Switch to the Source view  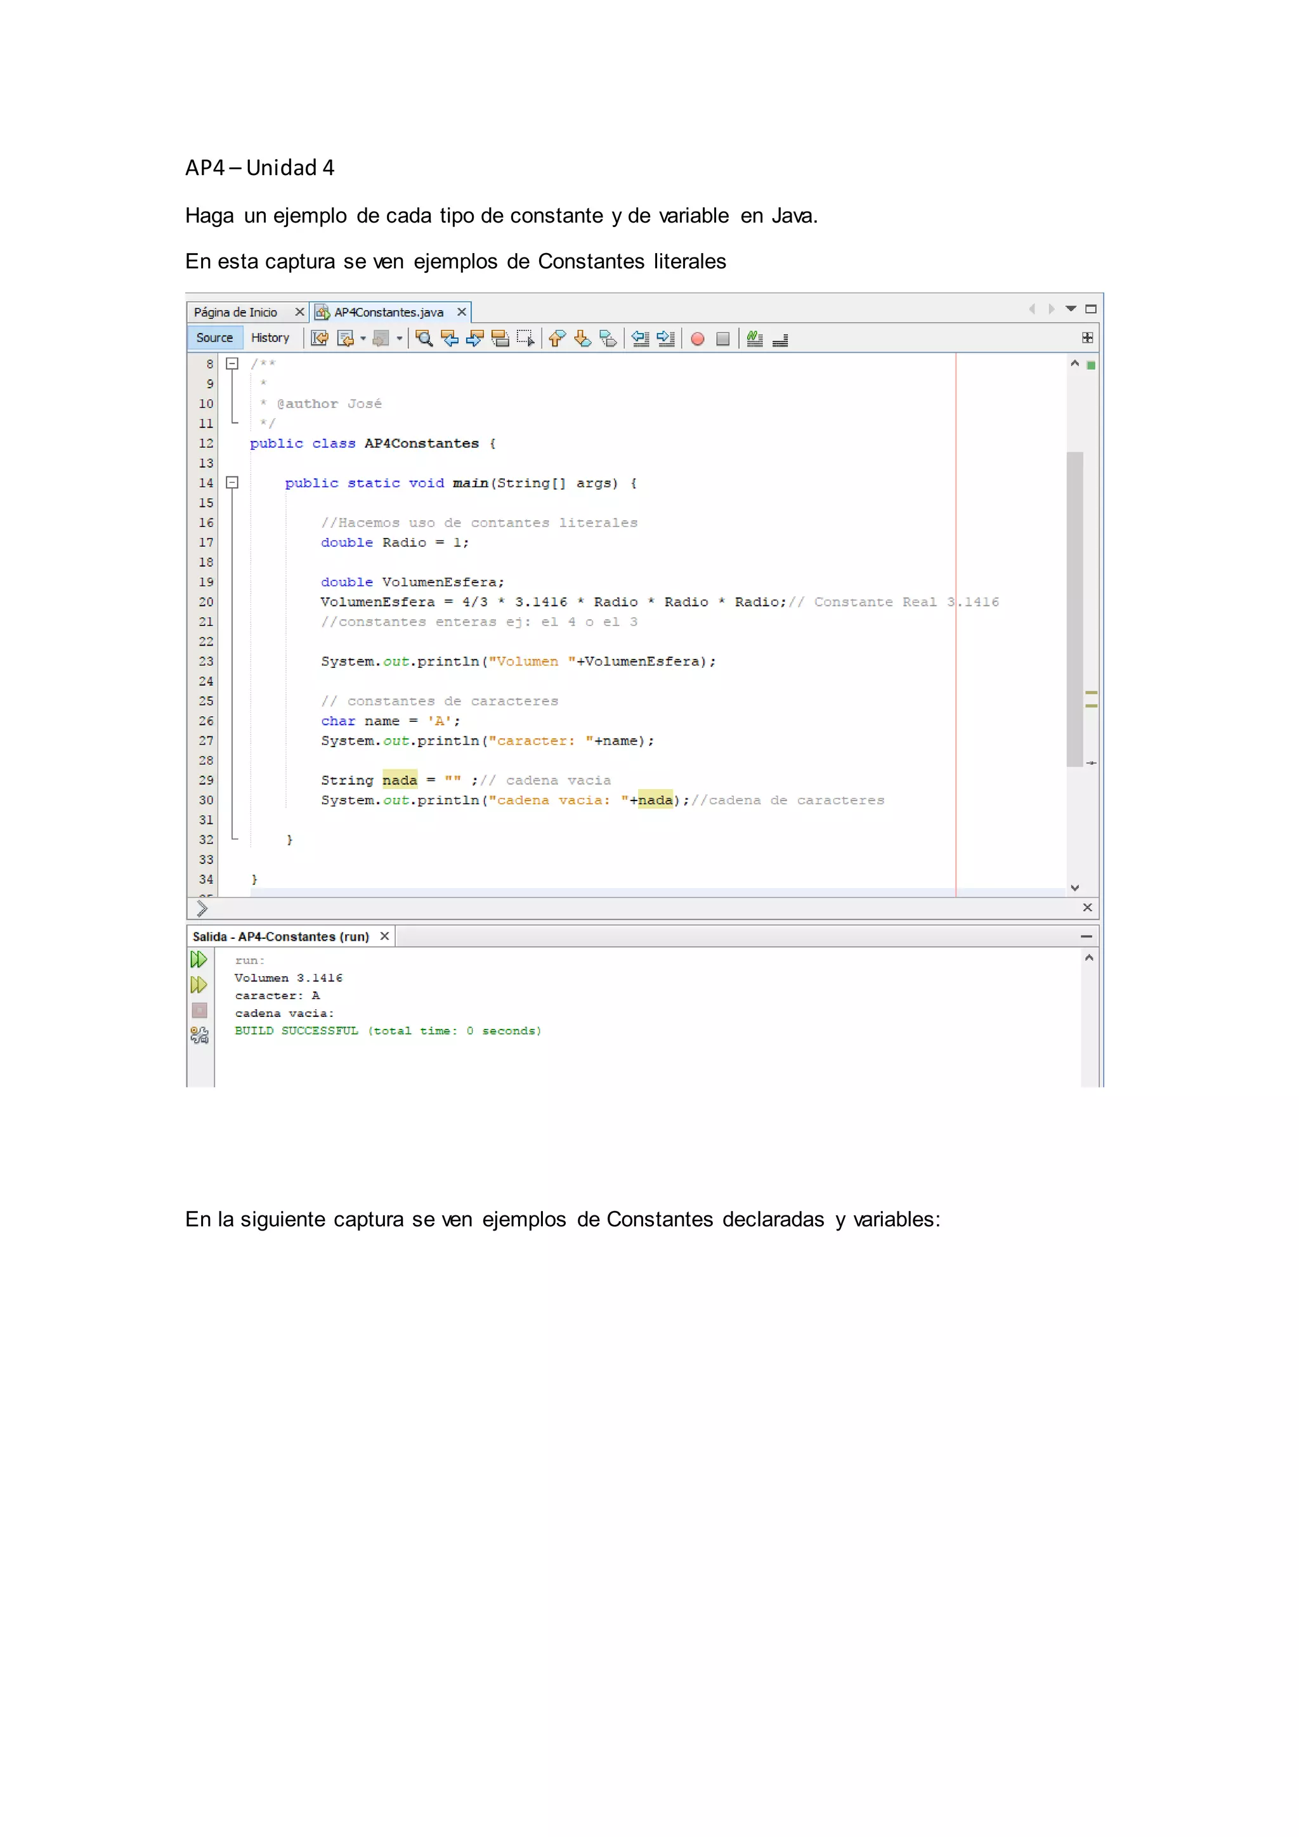coord(214,337)
